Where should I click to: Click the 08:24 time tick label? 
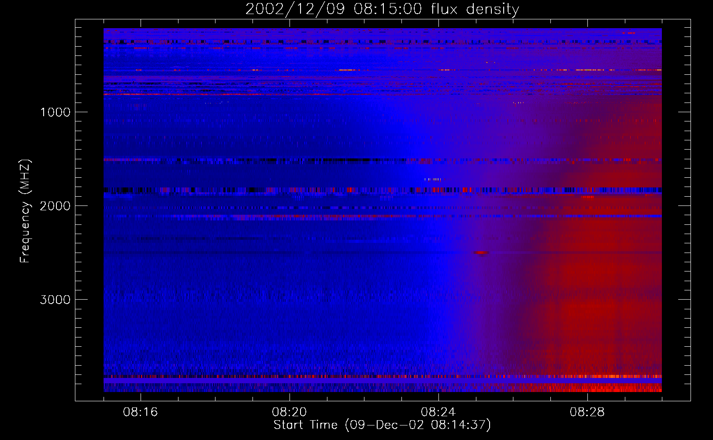438,412
